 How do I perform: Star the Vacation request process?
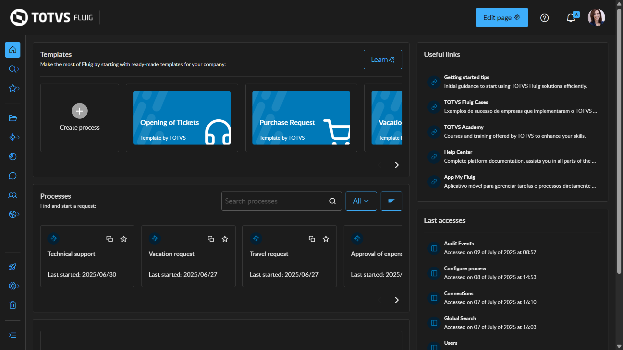click(225, 239)
